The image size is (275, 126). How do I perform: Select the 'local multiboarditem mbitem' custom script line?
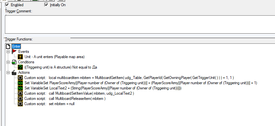click(129, 78)
